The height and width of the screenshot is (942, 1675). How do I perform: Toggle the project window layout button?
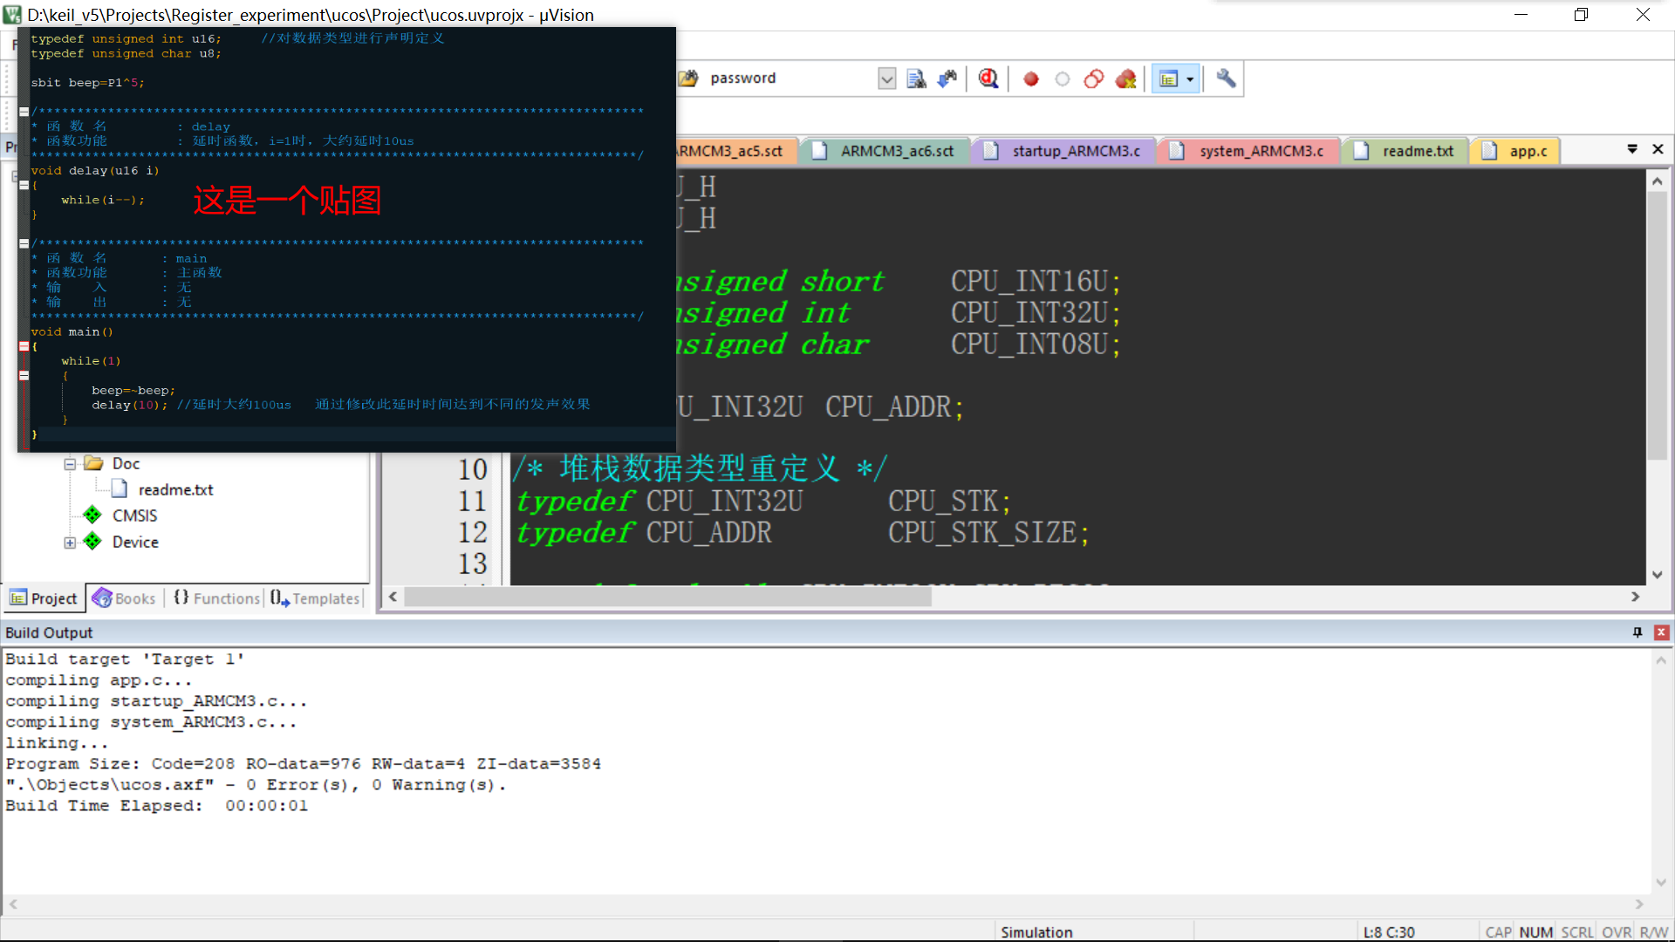click(x=1168, y=78)
